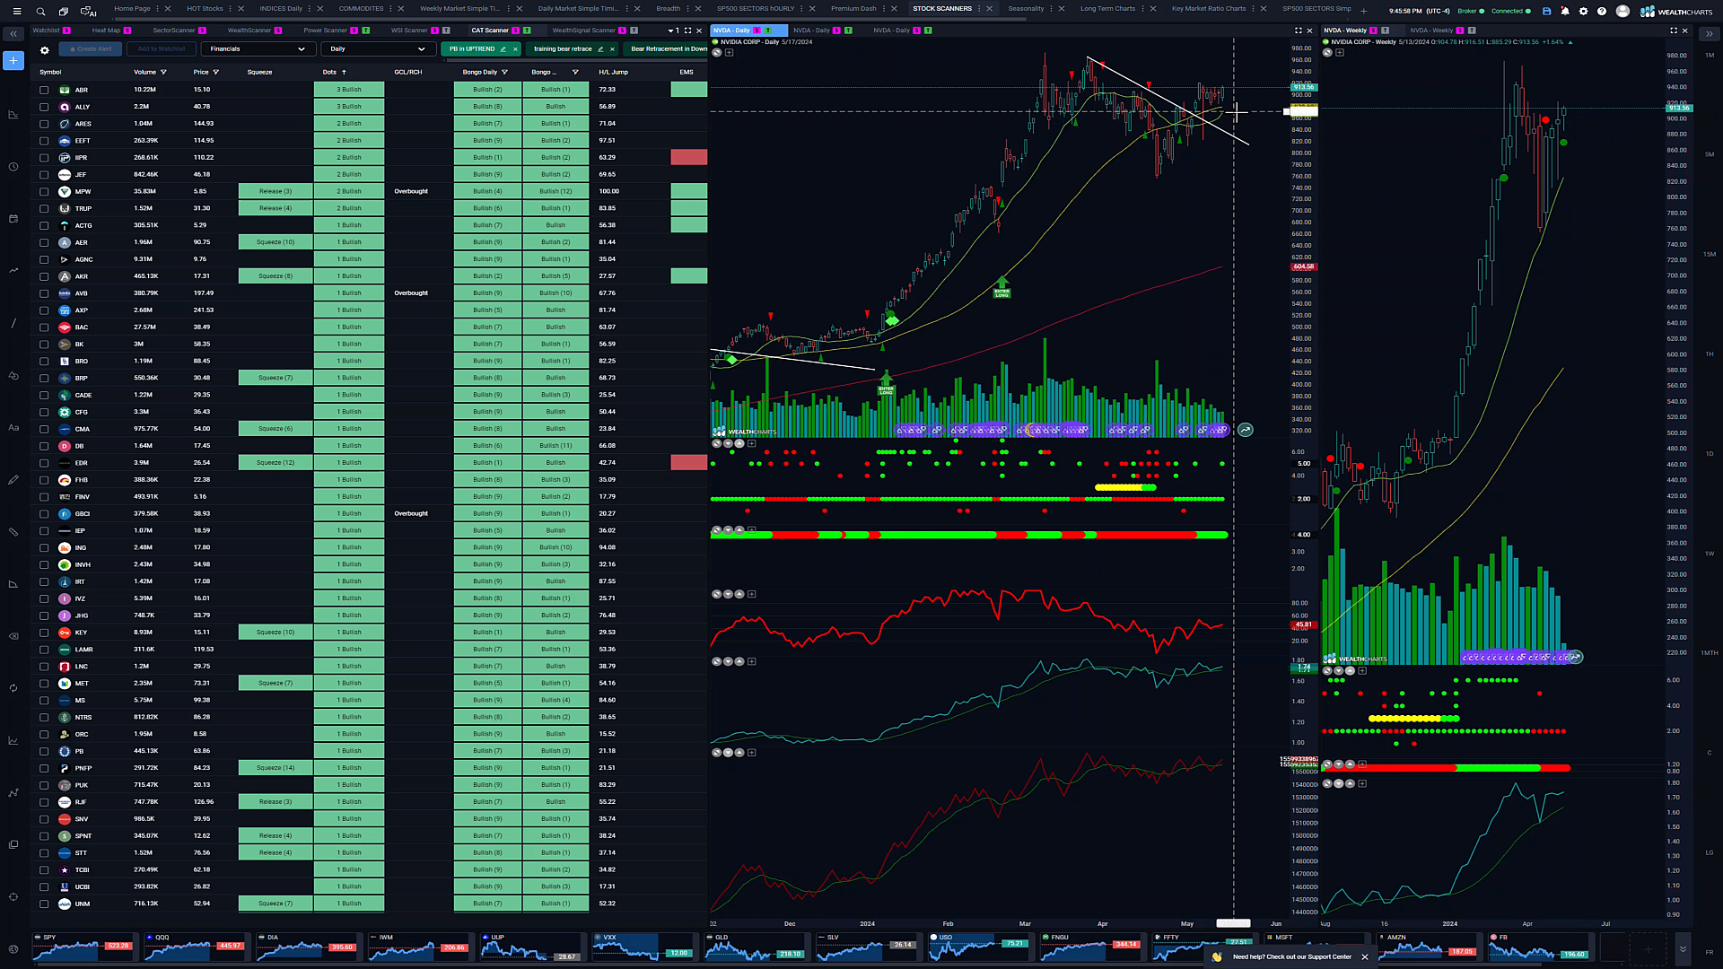The image size is (1723, 969).
Task: Open the SPY mini chart thumbnail
Action: pos(83,947)
